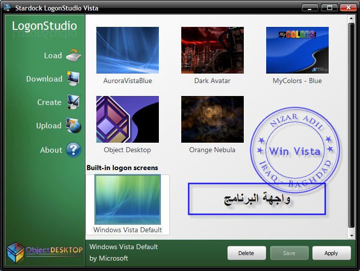Select the Windows Vista Default thumbnail

click(128, 199)
